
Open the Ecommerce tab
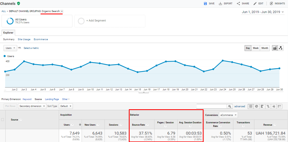41,39
